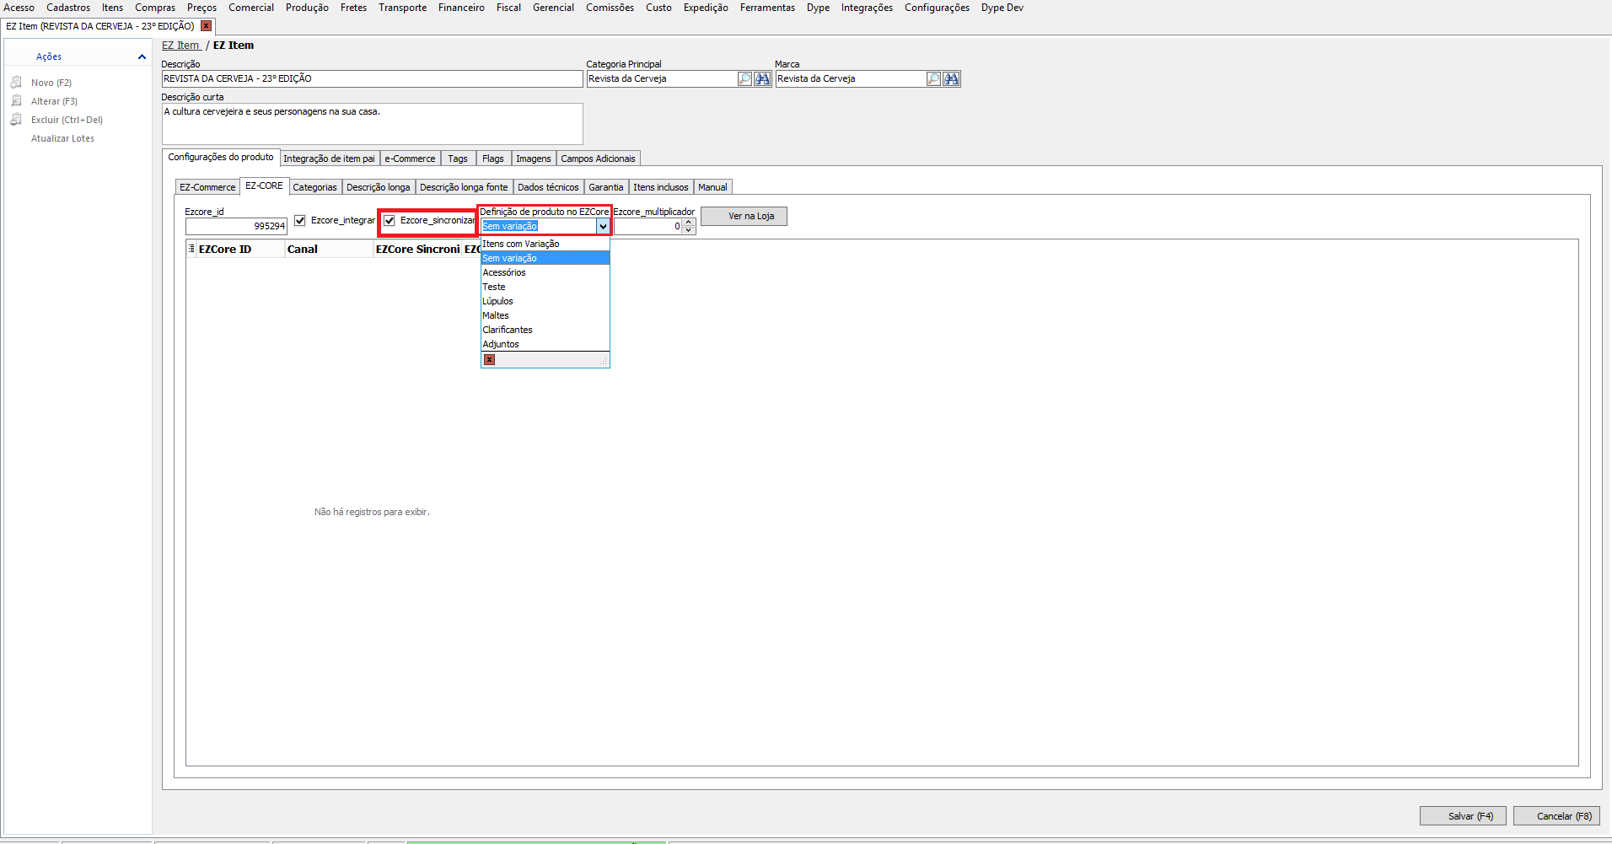Select 'Adjuntos' from the dropdown list
The width and height of the screenshot is (1612, 844).
coord(545,344)
